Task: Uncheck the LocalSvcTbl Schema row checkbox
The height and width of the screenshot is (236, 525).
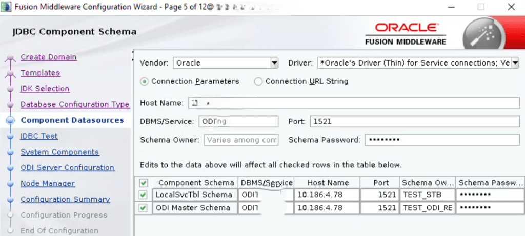Action: click(143, 195)
